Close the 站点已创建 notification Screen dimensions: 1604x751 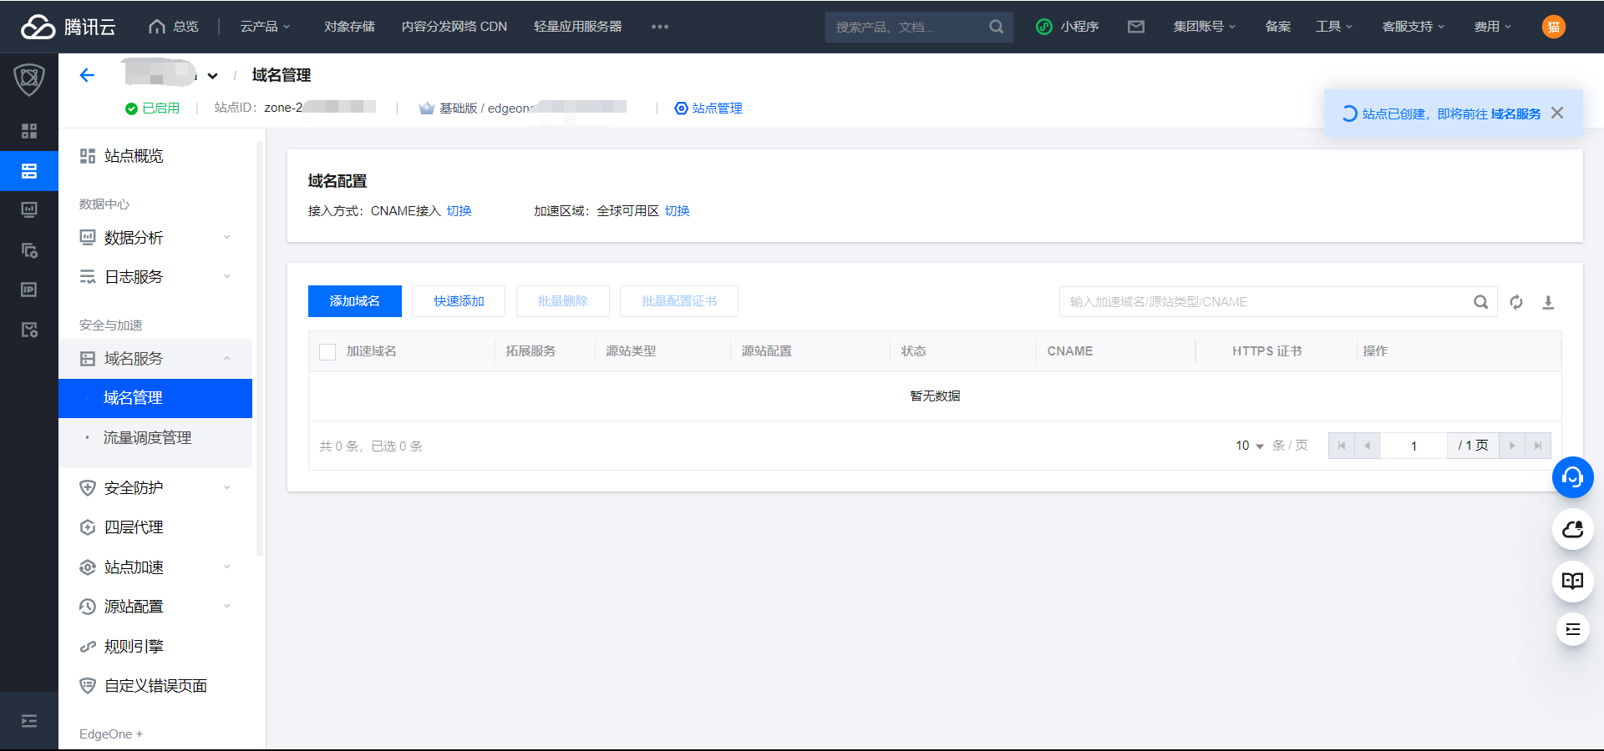1557,113
